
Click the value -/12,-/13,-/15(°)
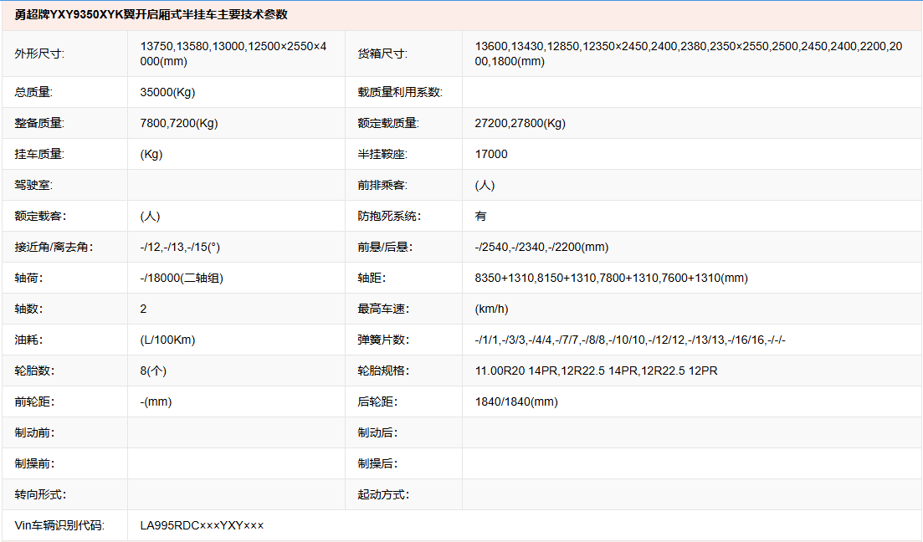180,248
